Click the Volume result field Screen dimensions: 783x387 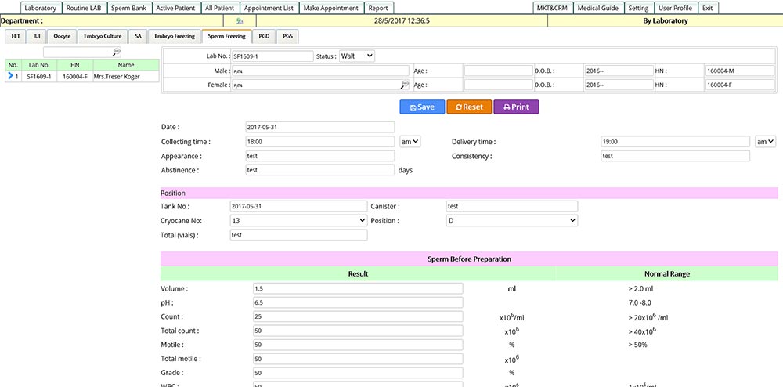click(358, 288)
